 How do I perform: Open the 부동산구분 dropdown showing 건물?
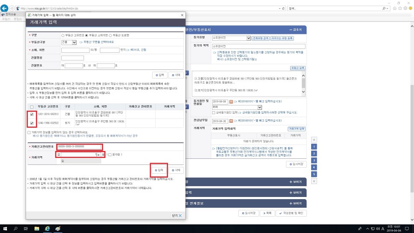pos(69,42)
